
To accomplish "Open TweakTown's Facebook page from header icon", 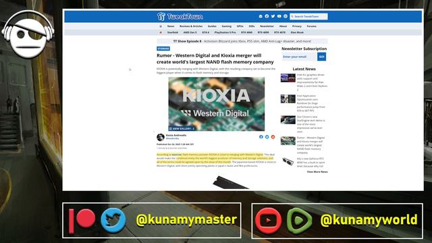I will [267, 16].
